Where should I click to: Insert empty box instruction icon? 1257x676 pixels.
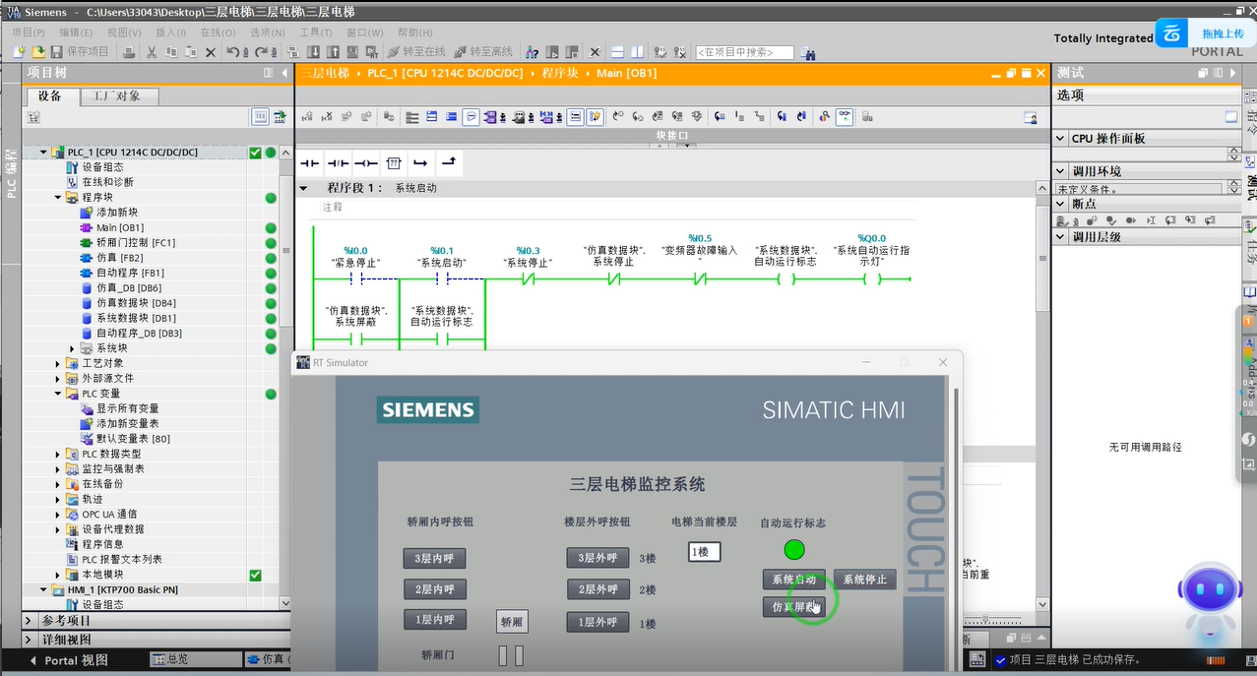coord(393,162)
